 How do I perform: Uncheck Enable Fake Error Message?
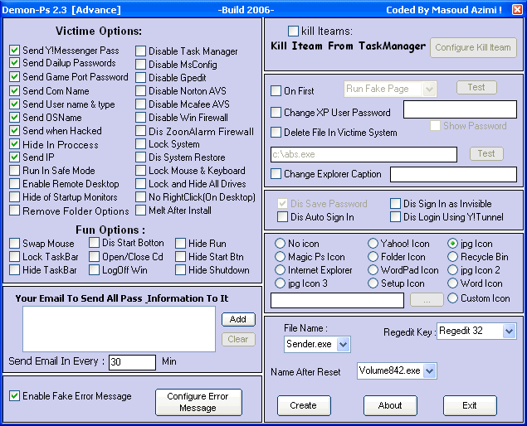click(x=14, y=396)
